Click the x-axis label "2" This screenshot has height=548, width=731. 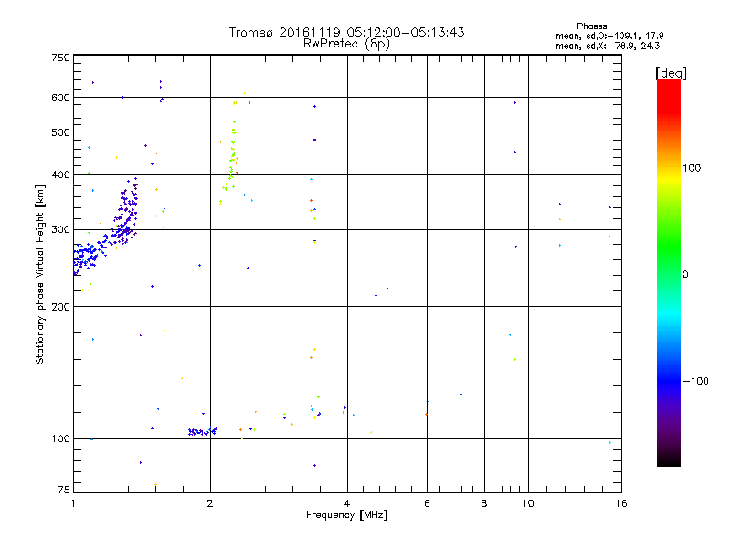tap(210, 503)
